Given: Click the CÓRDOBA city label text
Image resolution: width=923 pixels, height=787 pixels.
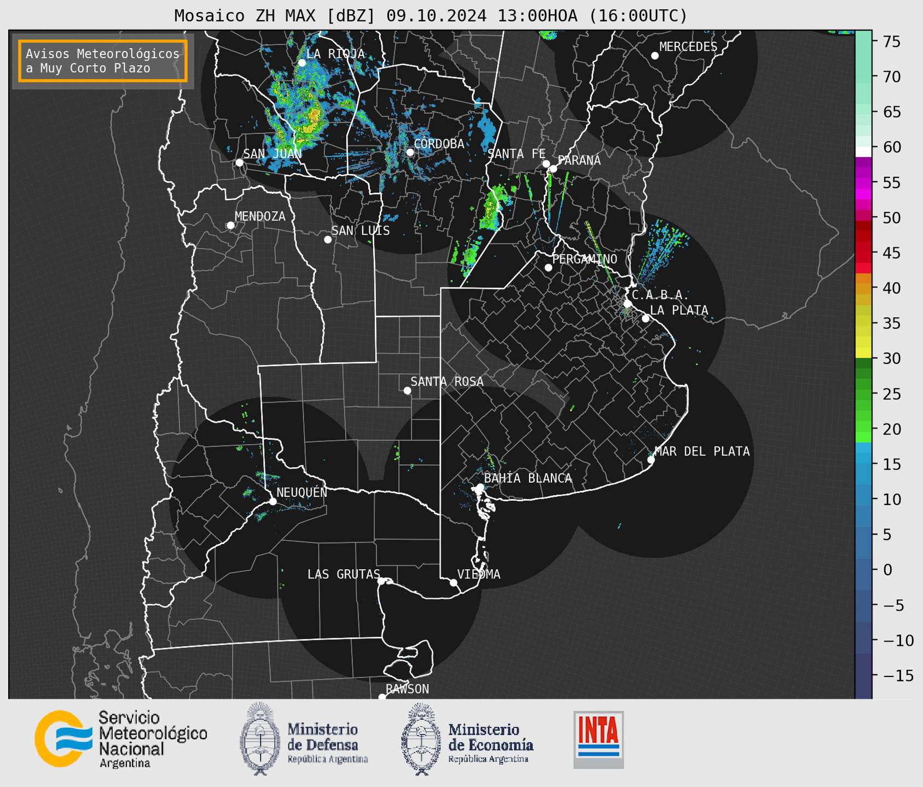Looking at the screenshot, I should click(439, 144).
